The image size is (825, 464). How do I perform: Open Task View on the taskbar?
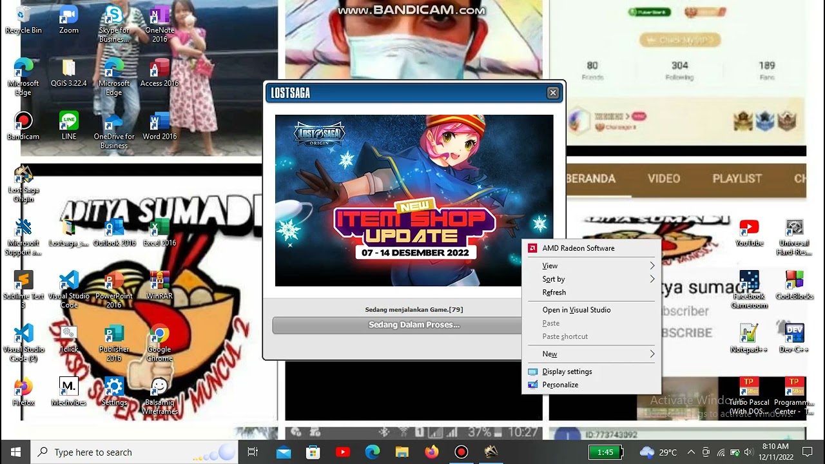tap(253, 452)
